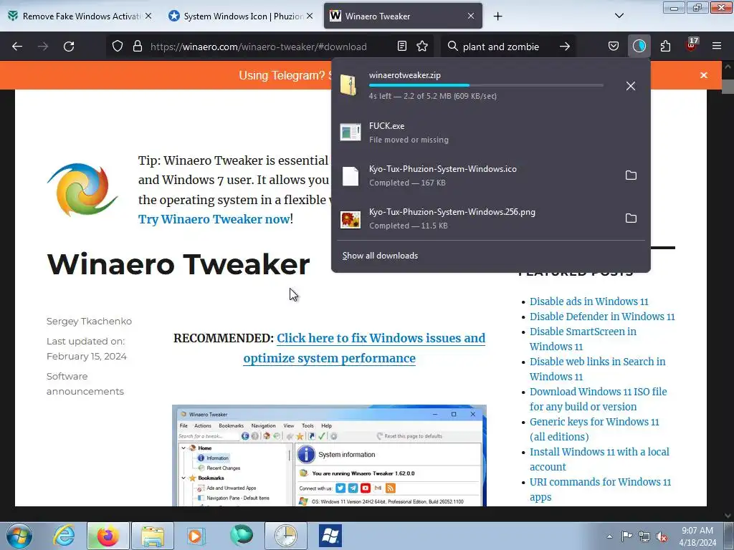Open Disable SmartScreen in Windows 11 post
734x550 pixels.
pos(583,339)
